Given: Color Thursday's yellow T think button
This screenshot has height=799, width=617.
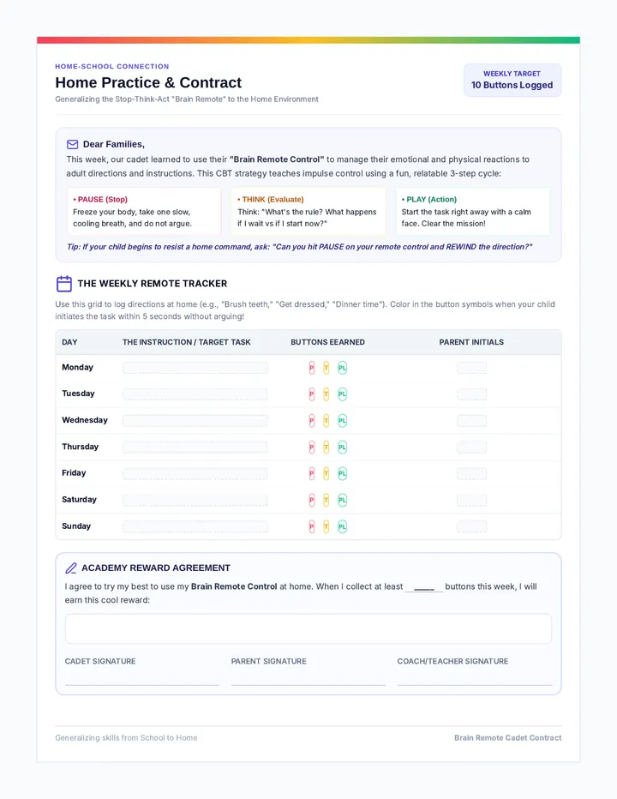Looking at the screenshot, I should [326, 448].
